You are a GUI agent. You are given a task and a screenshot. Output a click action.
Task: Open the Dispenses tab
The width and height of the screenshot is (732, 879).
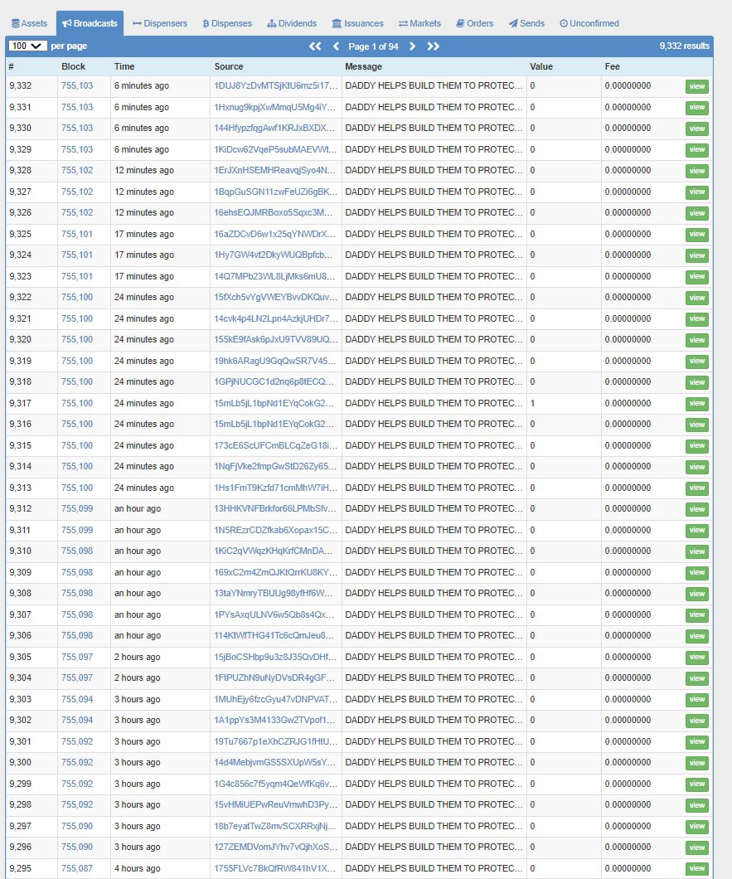point(227,23)
